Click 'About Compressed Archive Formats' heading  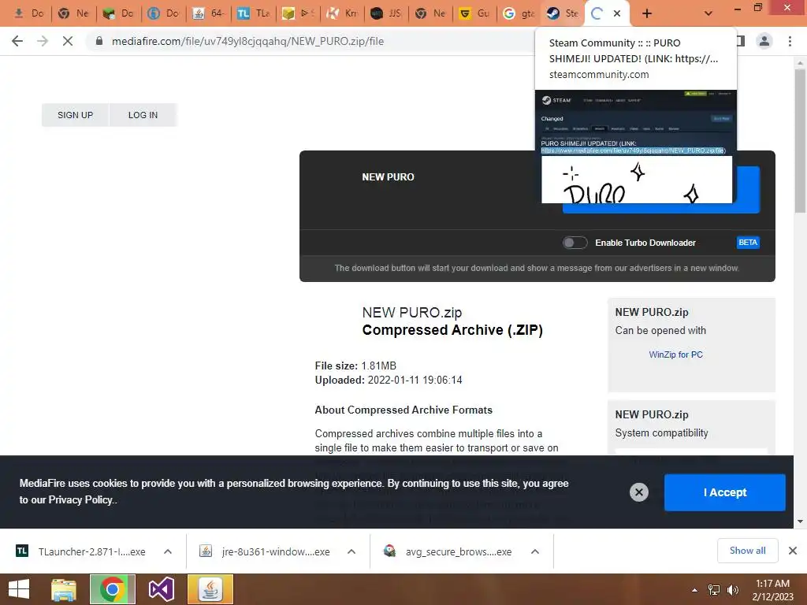(403, 410)
